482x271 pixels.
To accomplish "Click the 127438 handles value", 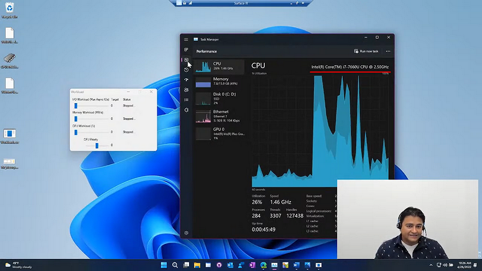I will click(295, 216).
